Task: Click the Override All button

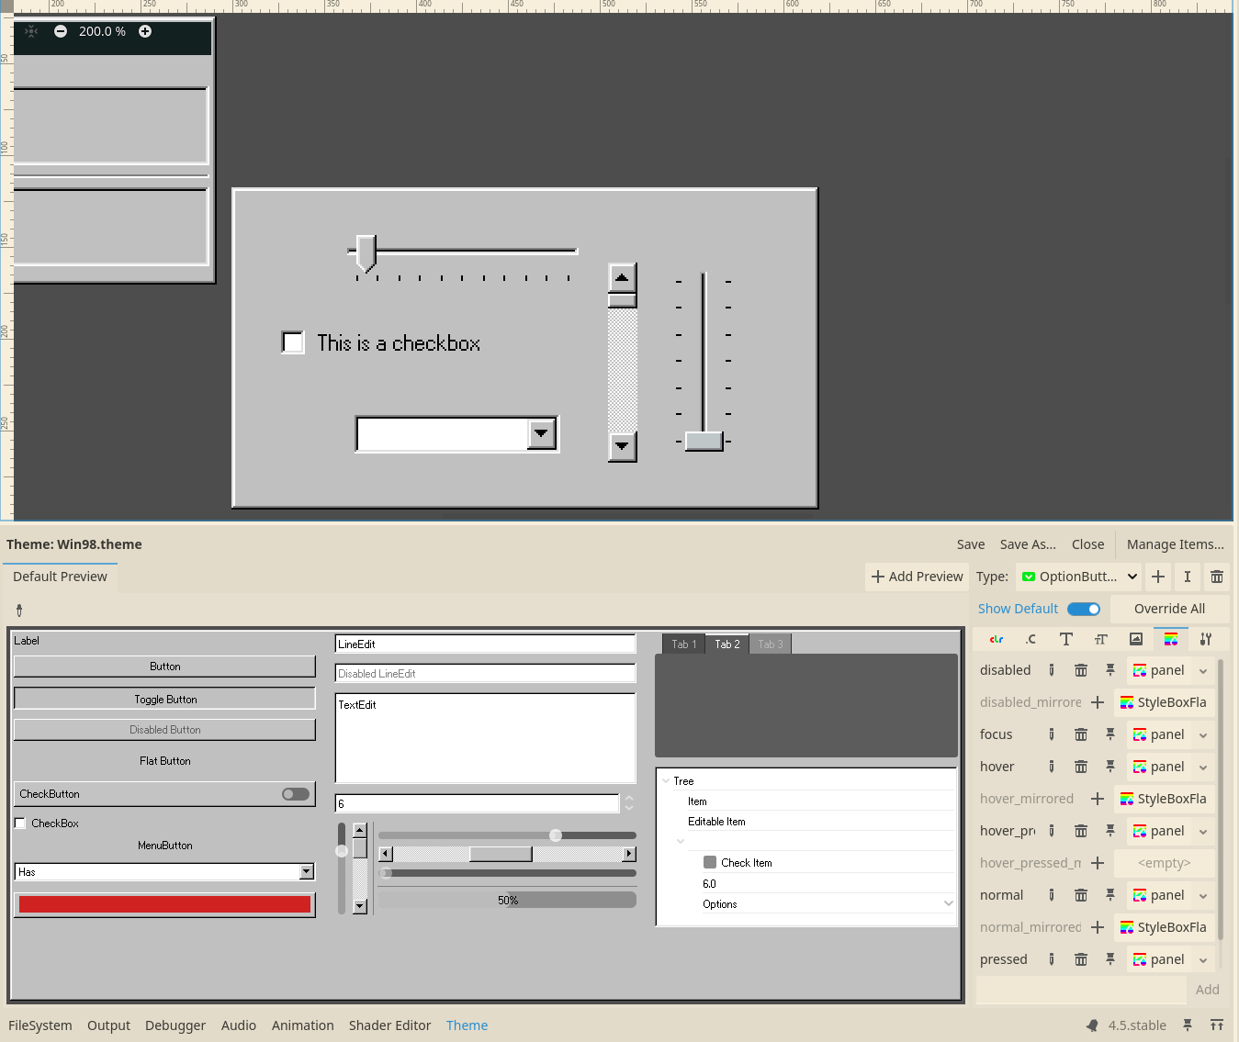Action: 1168,609
